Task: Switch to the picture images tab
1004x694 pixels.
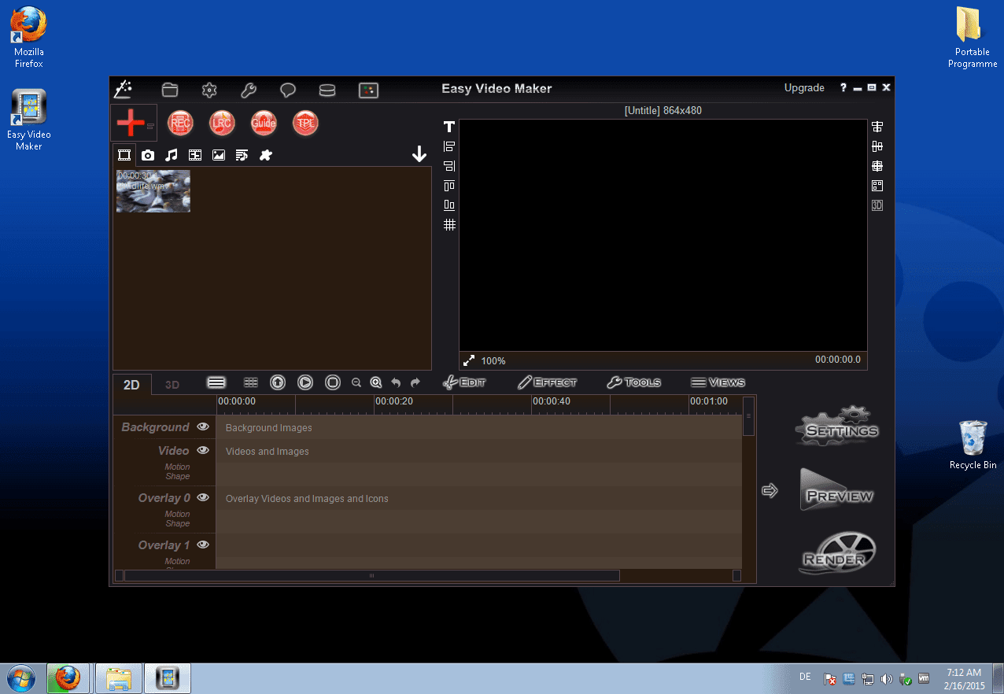Action: tap(219, 155)
